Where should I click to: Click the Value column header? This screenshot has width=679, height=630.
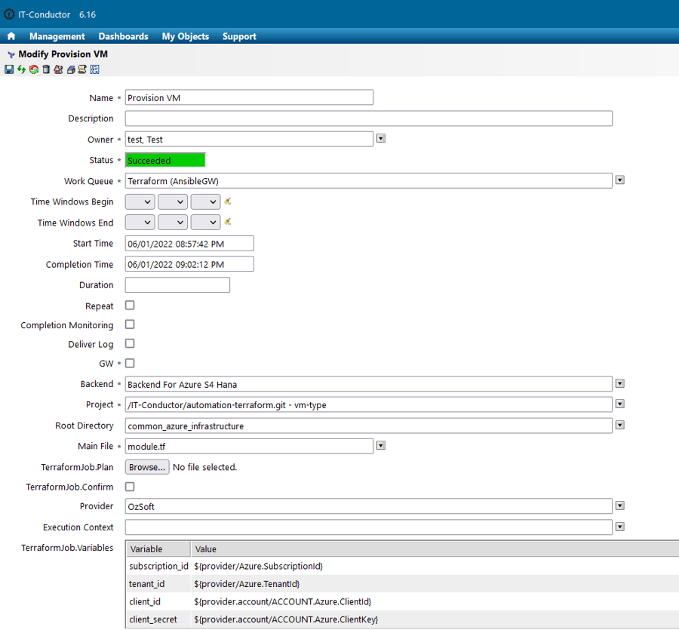435,549
